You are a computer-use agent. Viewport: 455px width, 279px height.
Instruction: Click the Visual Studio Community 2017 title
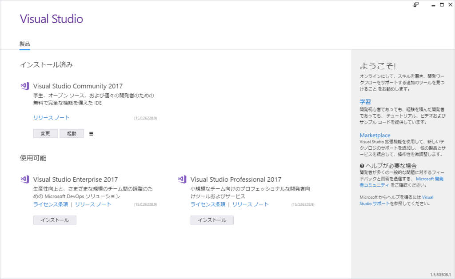[78, 86]
